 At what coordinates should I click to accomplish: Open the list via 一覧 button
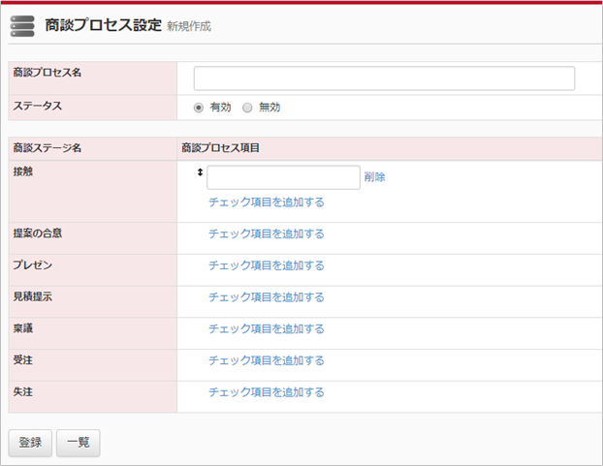click(x=78, y=442)
